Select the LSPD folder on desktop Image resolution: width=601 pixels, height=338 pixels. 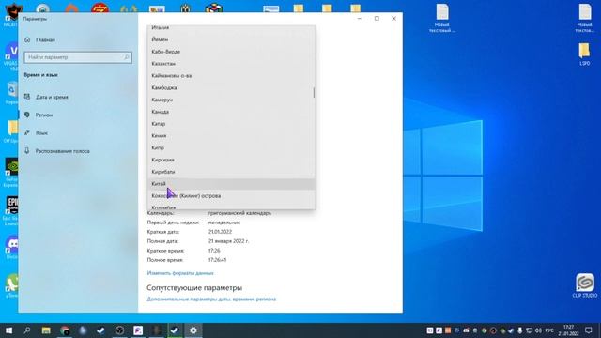(584, 54)
